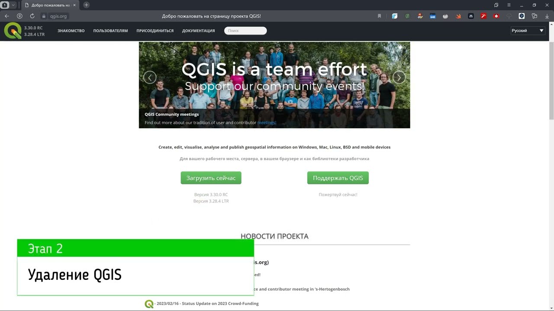Screen dimensions: 554x311
Task: Expand the tab groups chevron dropdown
Action: click(13, 5)
